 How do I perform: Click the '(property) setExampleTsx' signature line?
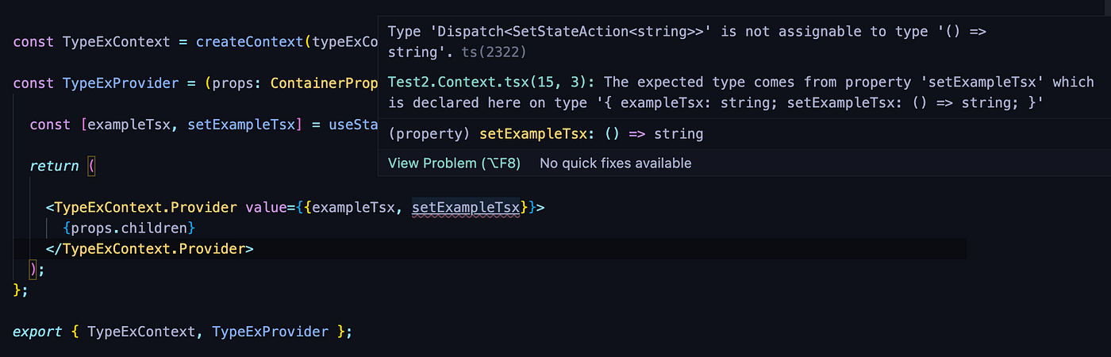pos(546,134)
